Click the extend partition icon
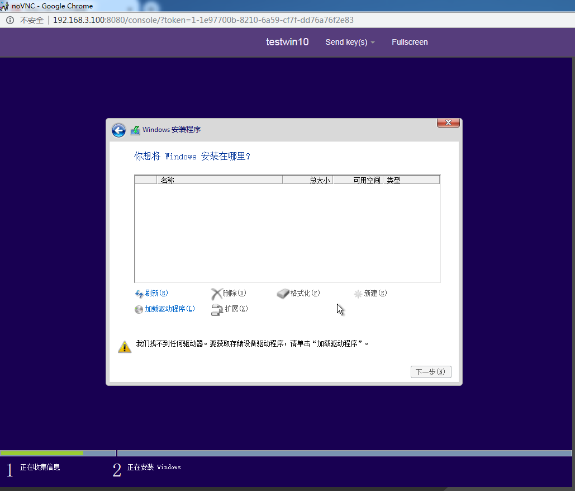Screen dimensions: 575x491 (x=217, y=310)
